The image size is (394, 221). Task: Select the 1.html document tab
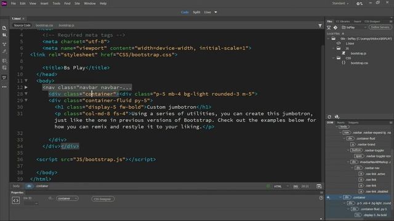click(17, 18)
